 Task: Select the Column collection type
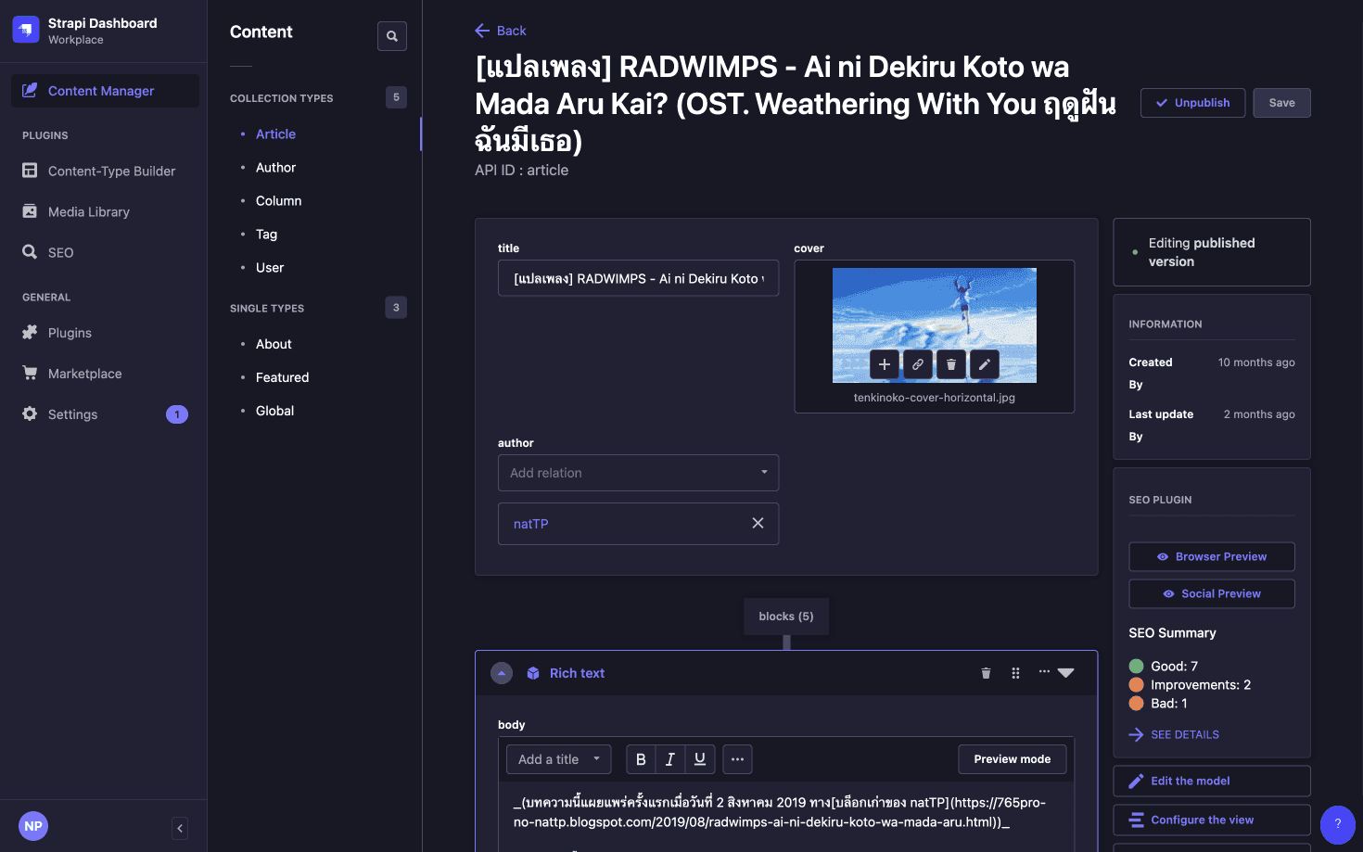[x=278, y=201]
